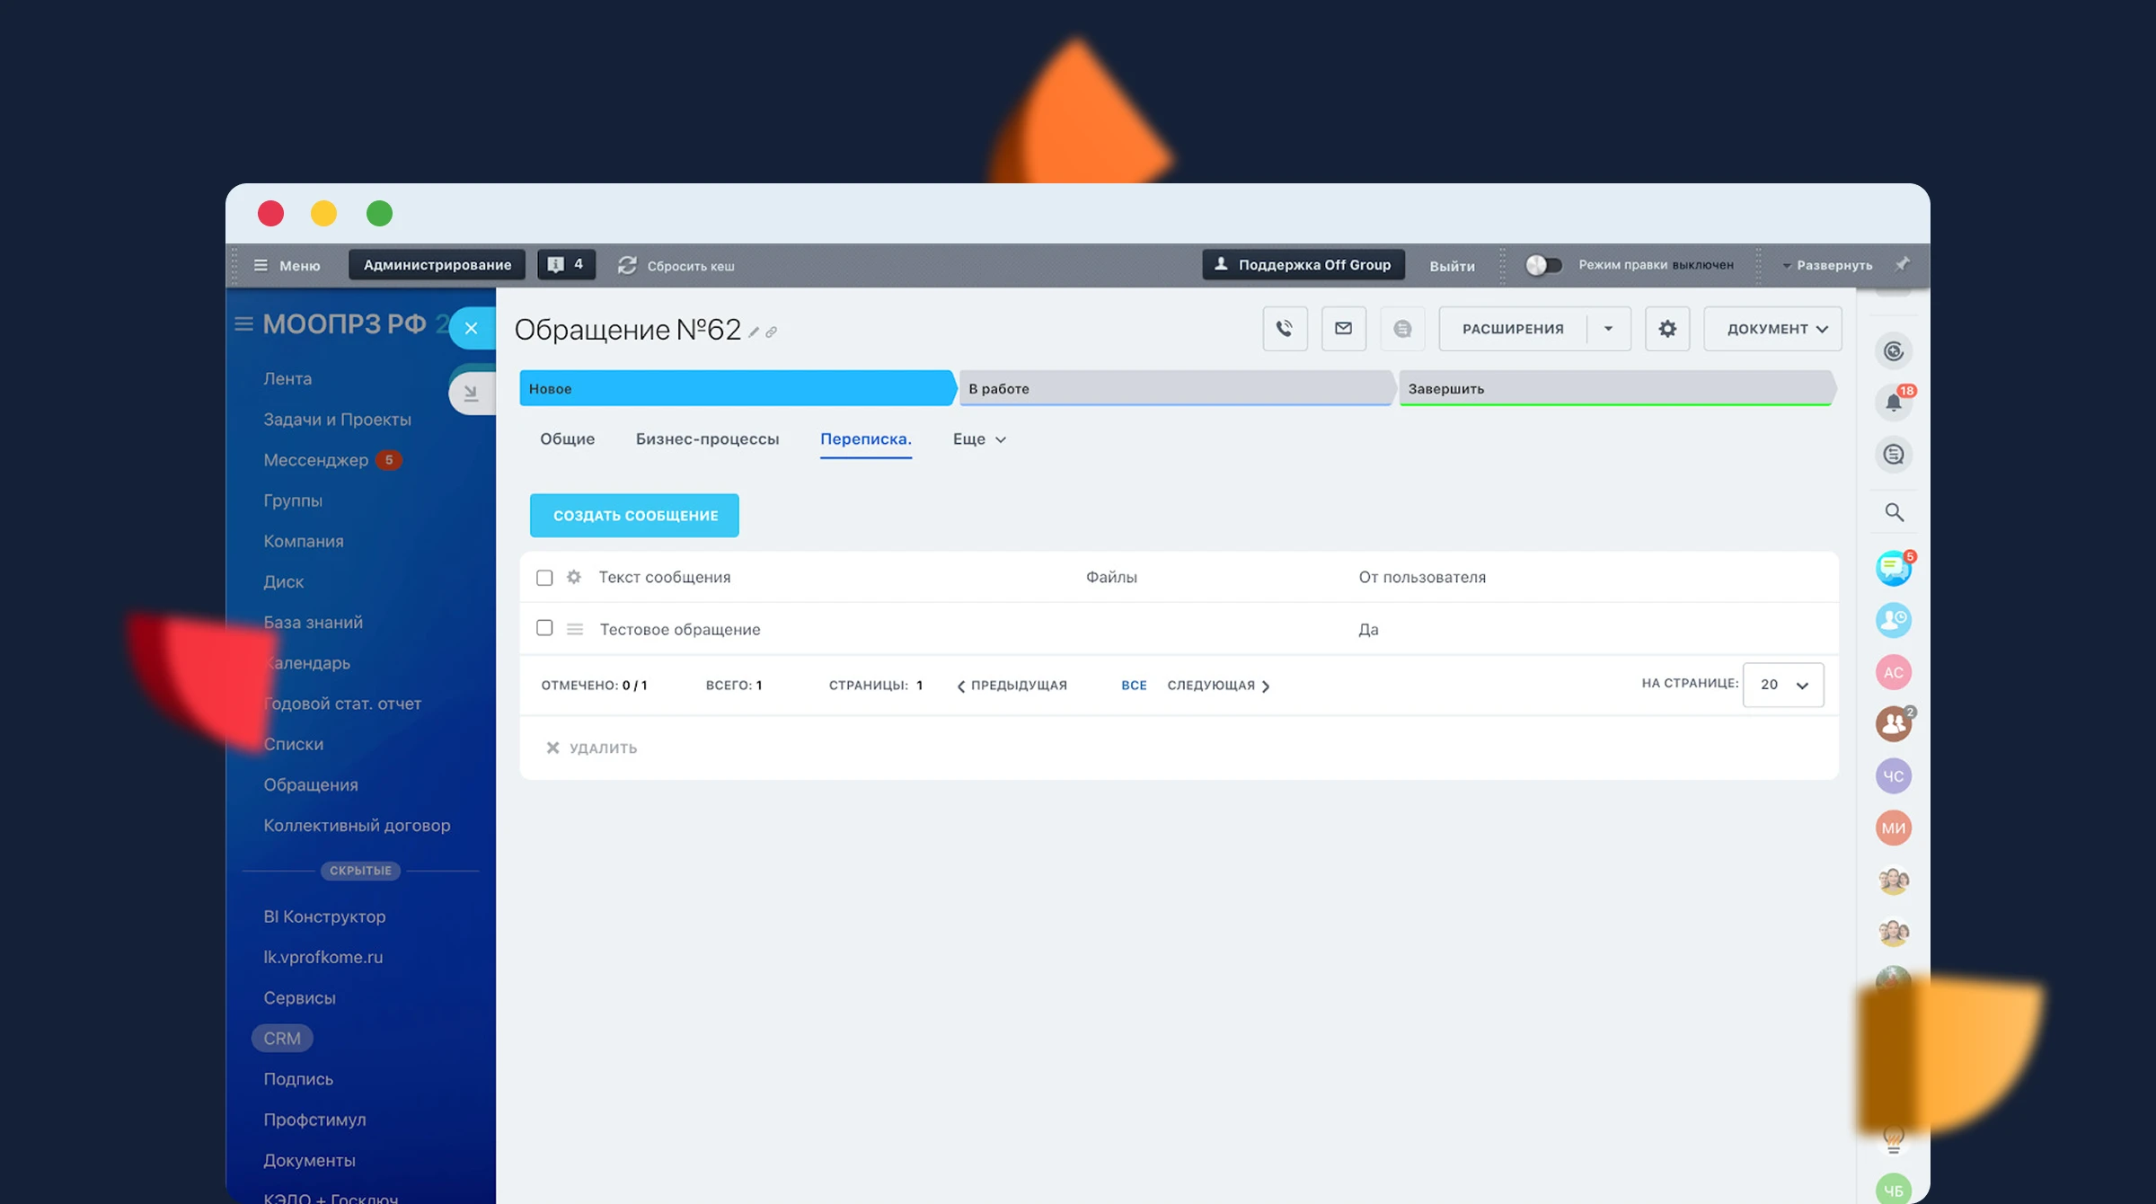Screen dimensions: 2156x1204
Task: Click the Сбросить кеш refresh icon
Action: click(x=627, y=265)
